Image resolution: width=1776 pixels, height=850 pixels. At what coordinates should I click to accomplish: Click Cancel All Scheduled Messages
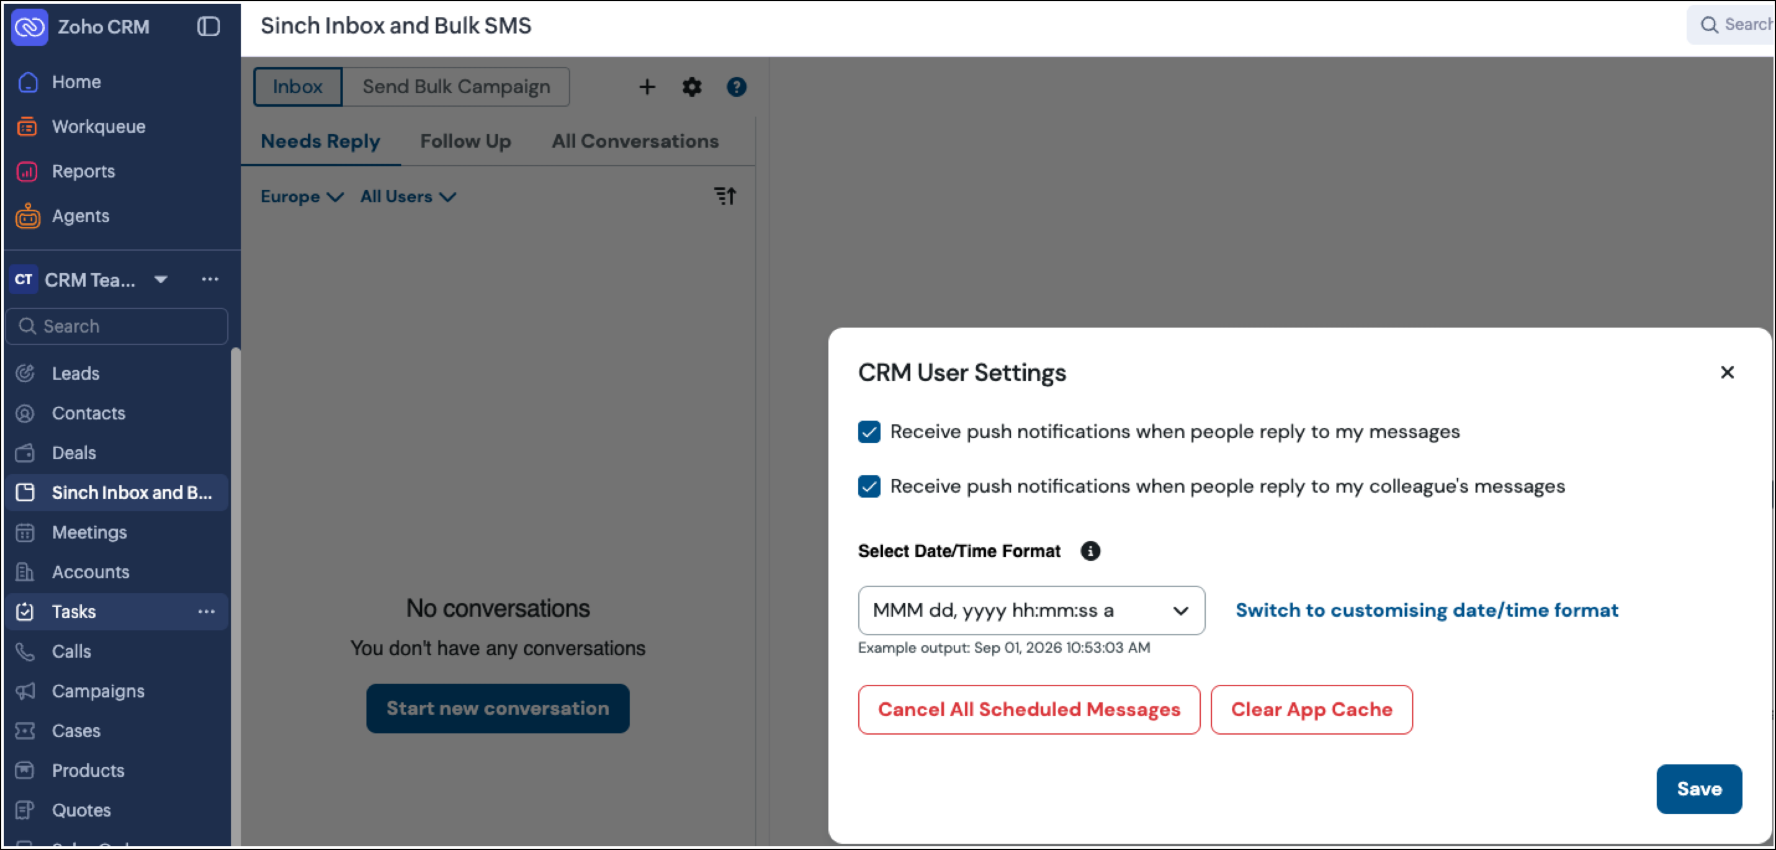tap(1029, 710)
